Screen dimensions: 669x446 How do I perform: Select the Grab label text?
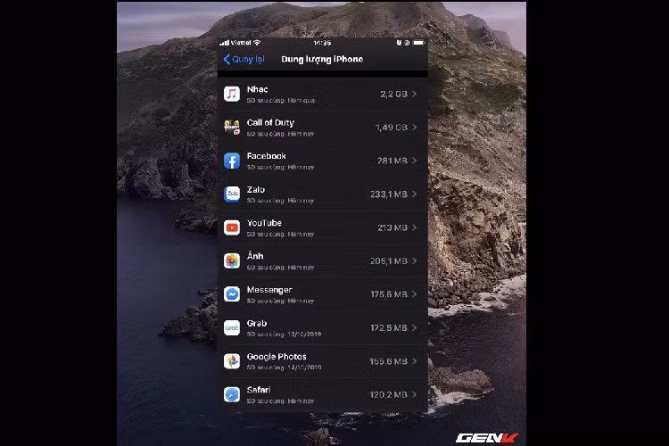pos(257,324)
